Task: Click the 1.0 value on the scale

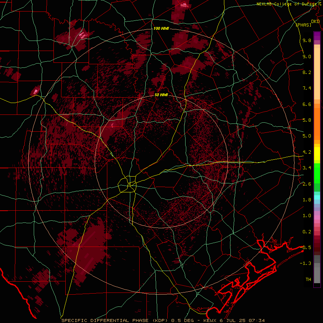Action: click(307, 216)
